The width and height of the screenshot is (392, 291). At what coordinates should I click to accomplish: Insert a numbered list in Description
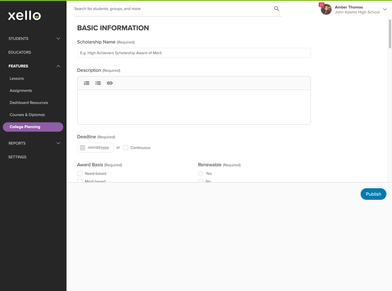87,83
